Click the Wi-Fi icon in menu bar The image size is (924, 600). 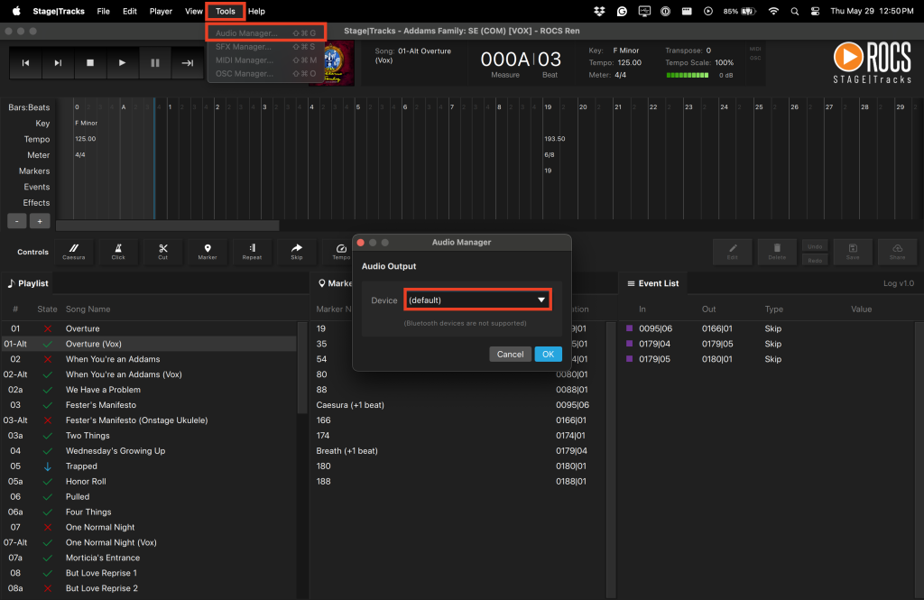point(773,11)
